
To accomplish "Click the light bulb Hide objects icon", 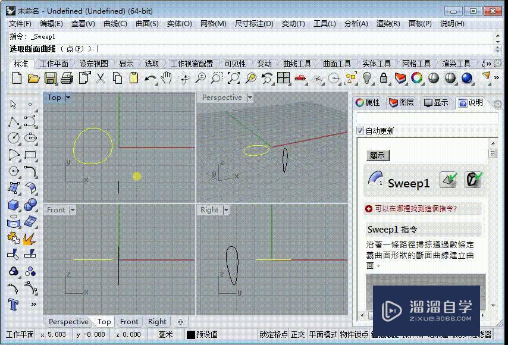I will point(366,78).
